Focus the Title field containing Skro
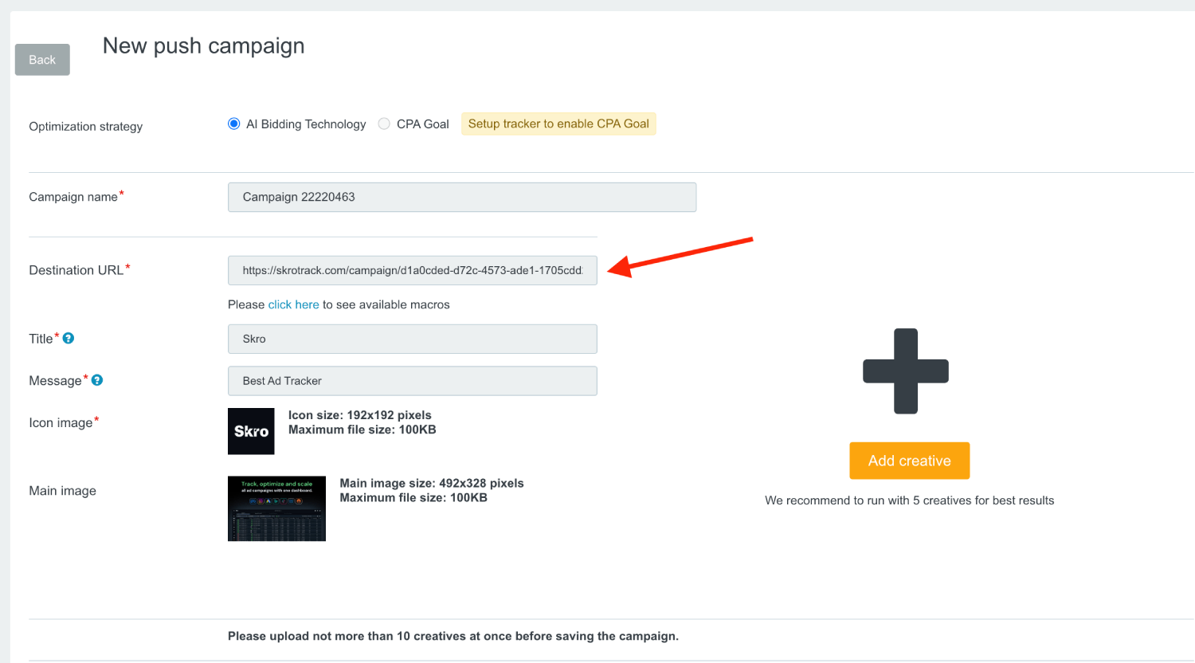 click(413, 339)
